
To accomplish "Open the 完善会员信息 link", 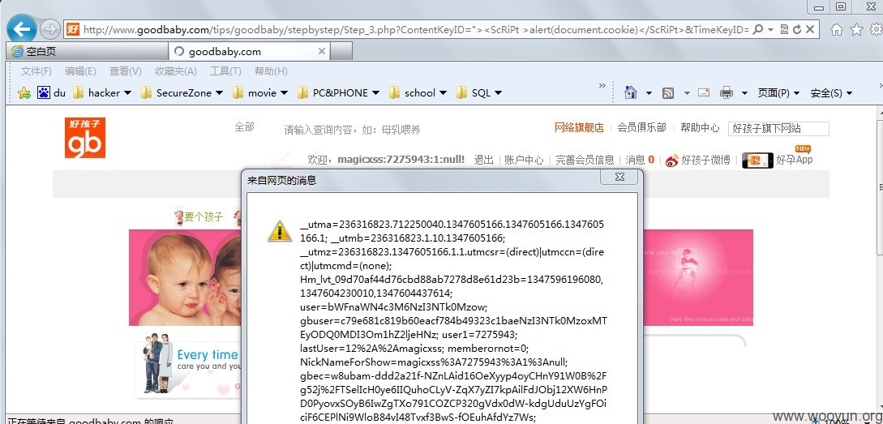I will pos(585,160).
